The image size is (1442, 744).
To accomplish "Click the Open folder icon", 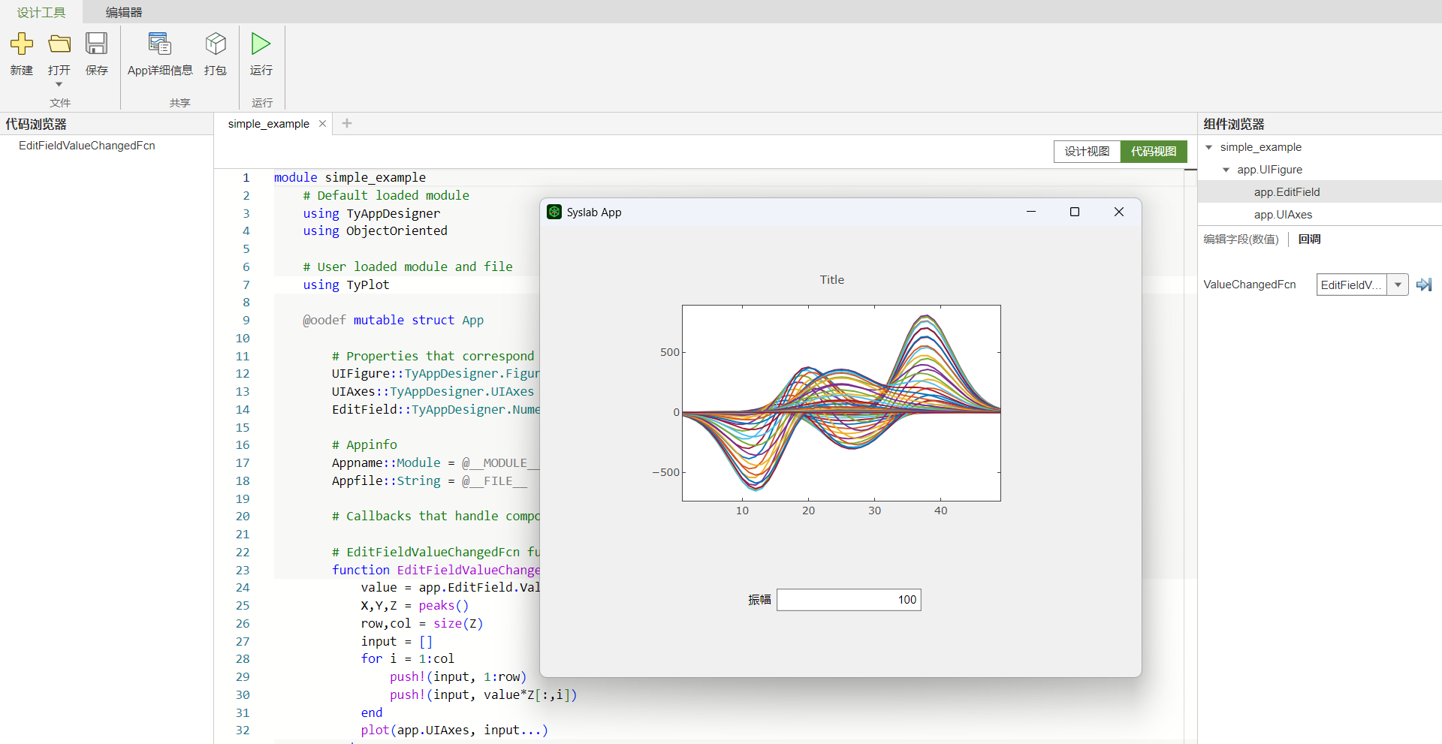I will pos(59,44).
